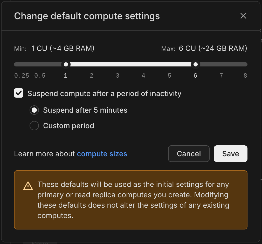Screen dimensions: 262x244
Task: Click the Min CU label value
Action: (63, 48)
